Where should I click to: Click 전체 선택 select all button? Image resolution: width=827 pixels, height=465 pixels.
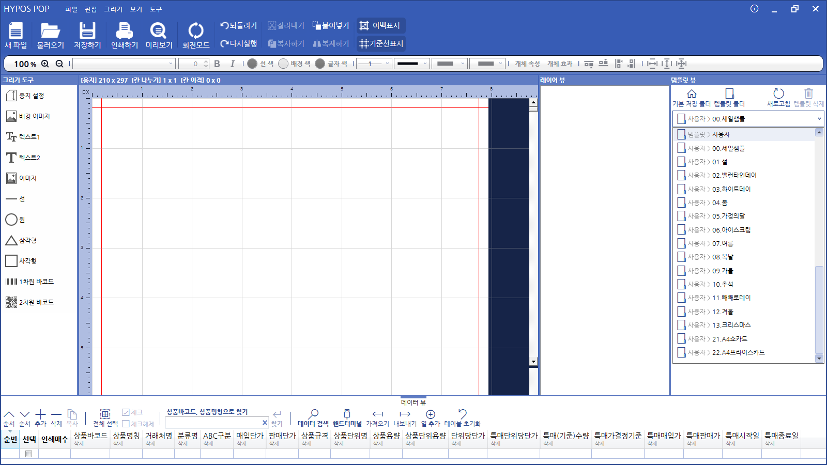pos(105,417)
